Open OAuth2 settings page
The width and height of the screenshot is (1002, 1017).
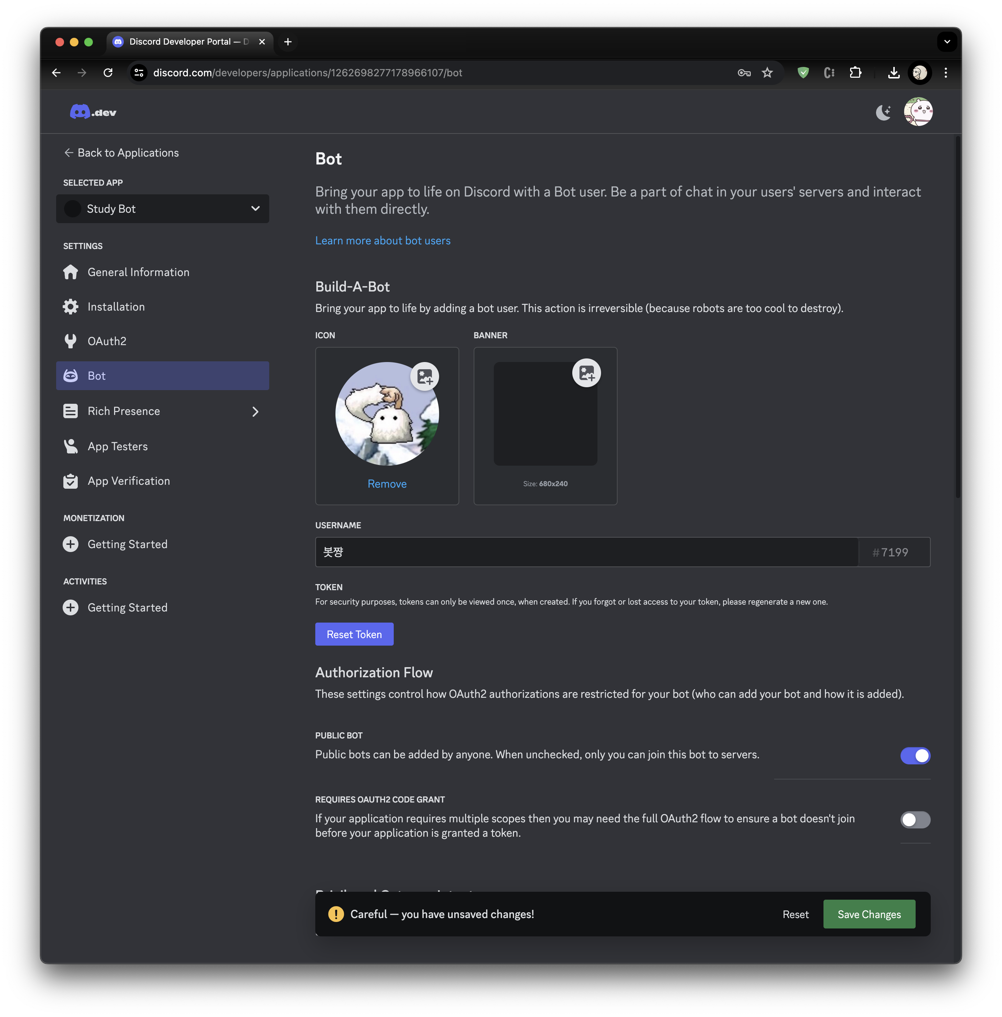click(163, 341)
